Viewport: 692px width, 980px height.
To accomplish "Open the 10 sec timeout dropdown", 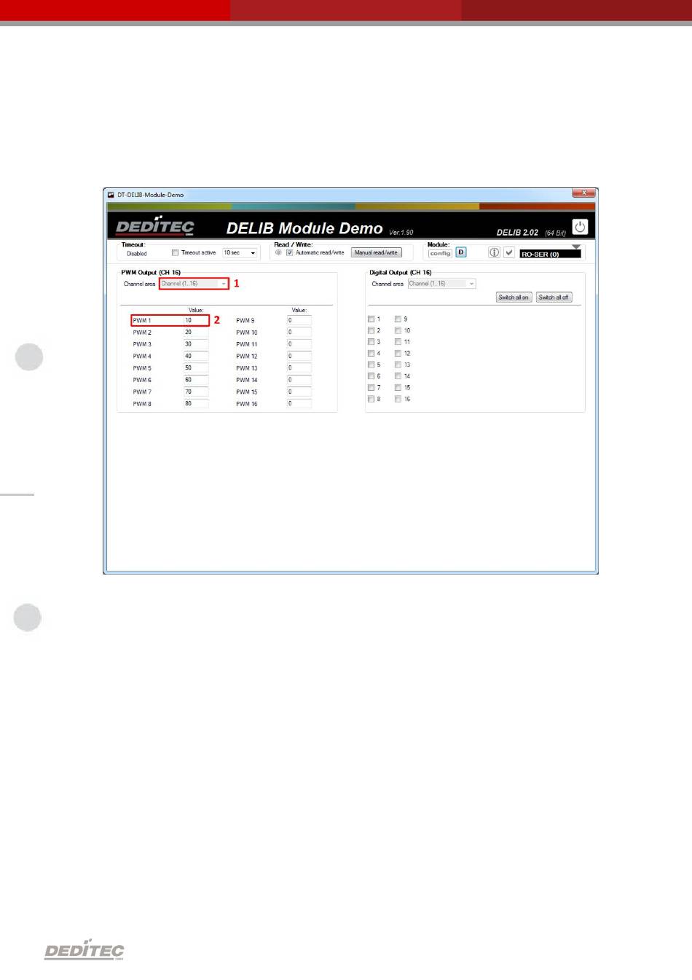I will click(x=240, y=253).
